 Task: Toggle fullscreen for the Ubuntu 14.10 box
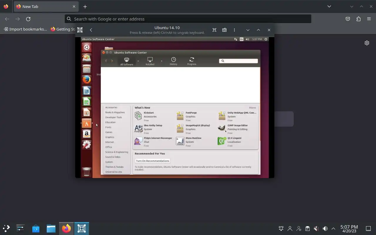pos(214,30)
